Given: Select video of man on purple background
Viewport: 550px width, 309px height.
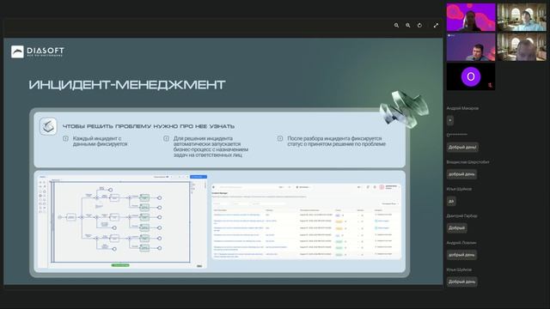Looking at the screenshot, I should click(471, 47).
